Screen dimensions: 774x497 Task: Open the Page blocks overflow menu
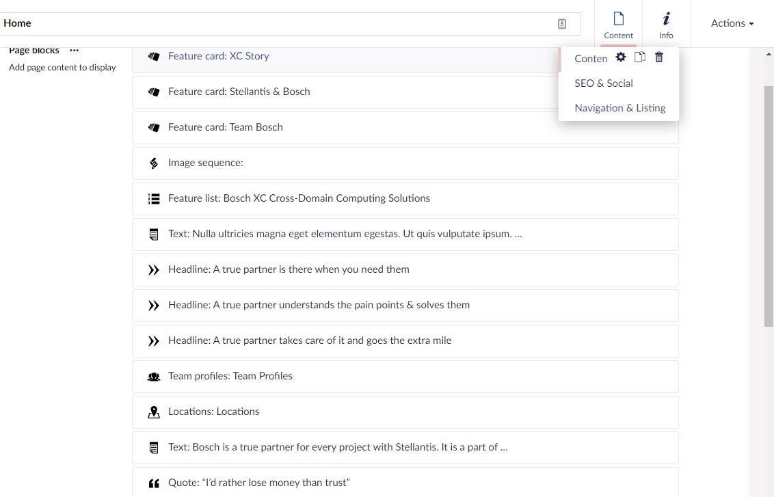pyautogui.click(x=74, y=49)
